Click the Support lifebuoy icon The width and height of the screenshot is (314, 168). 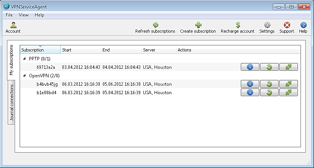pyautogui.click(x=287, y=25)
